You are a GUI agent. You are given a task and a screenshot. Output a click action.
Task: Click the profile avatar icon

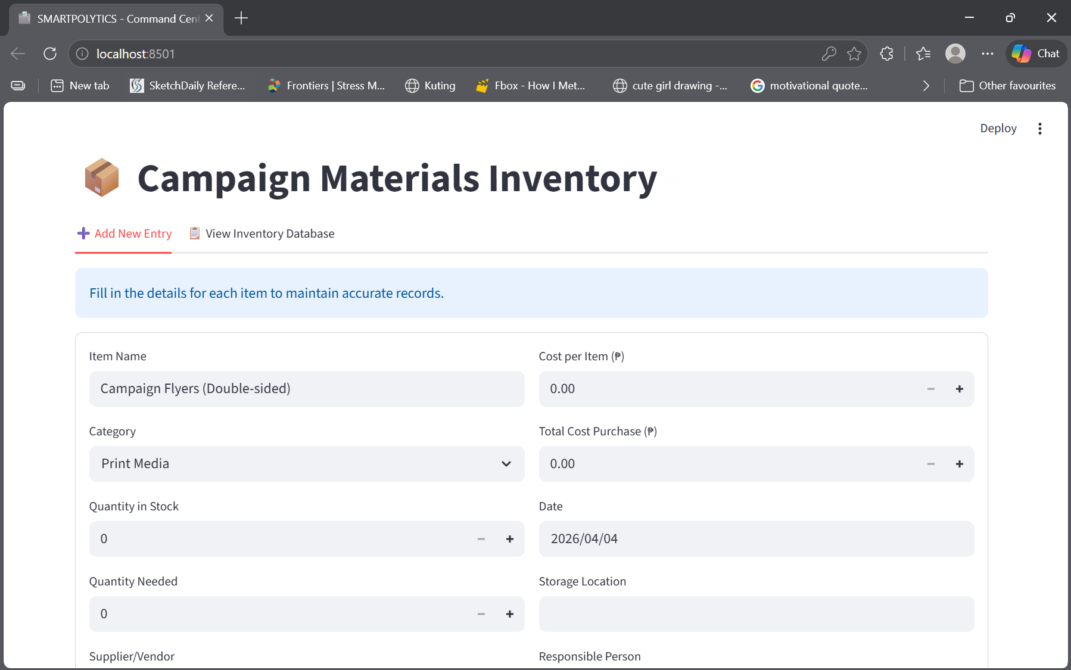tap(955, 54)
